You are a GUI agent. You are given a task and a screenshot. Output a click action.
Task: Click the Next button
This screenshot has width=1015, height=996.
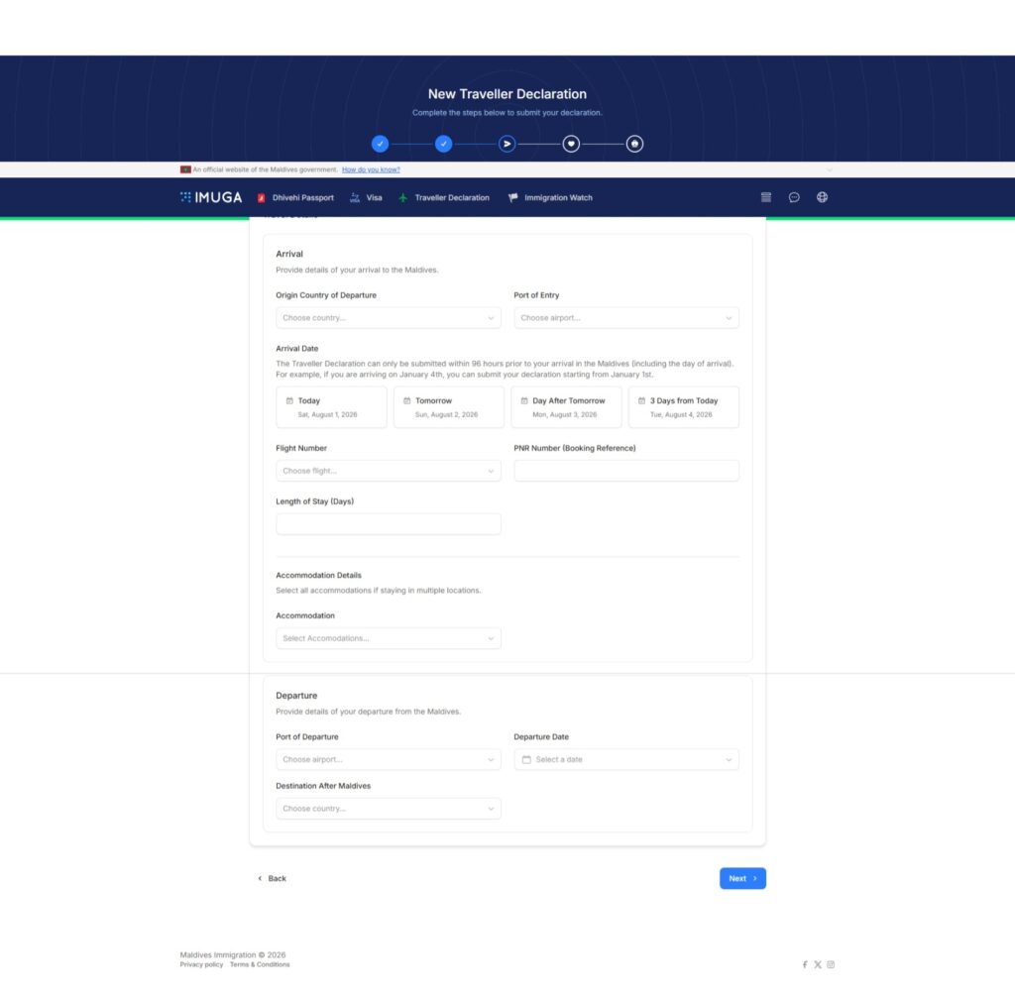(742, 878)
